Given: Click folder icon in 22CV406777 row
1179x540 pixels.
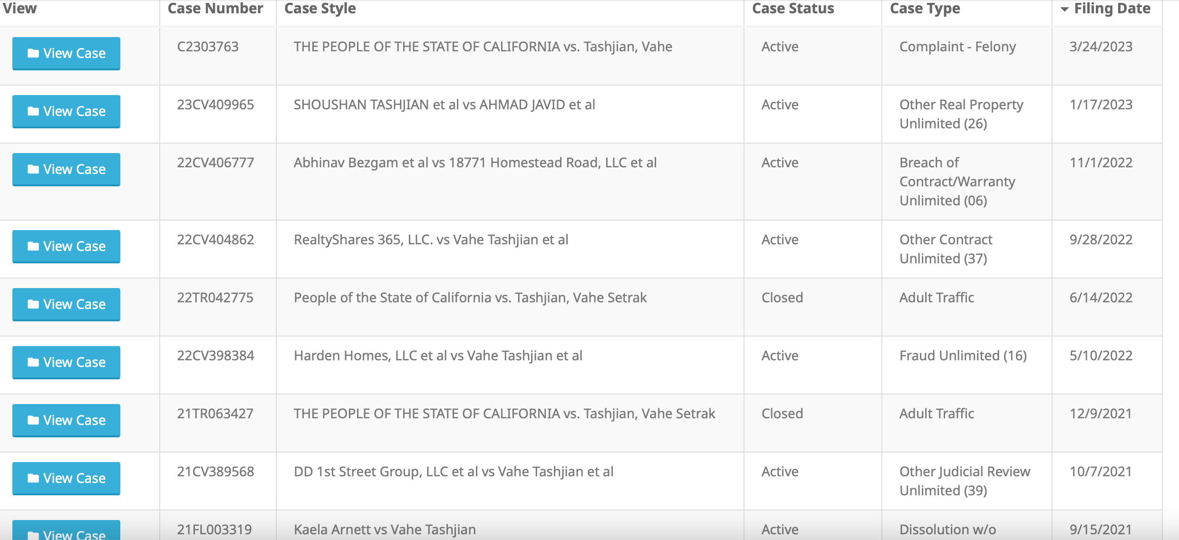Looking at the screenshot, I should click(33, 169).
